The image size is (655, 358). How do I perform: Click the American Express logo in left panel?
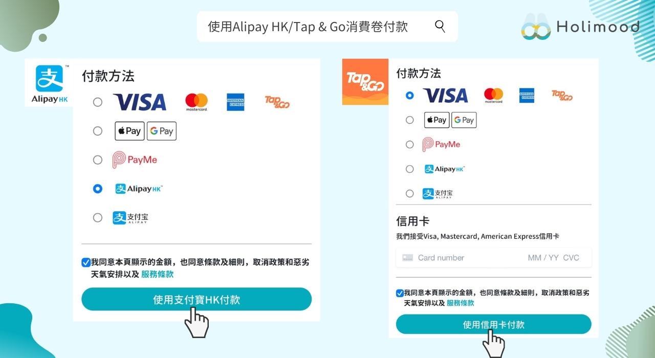click(235, 102)
